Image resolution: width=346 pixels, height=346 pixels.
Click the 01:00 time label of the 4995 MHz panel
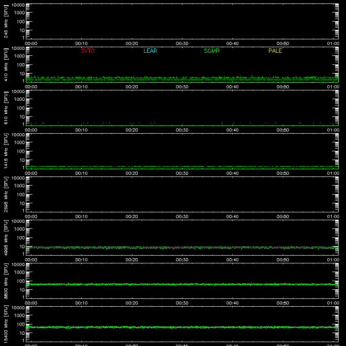tap(333, 260)
